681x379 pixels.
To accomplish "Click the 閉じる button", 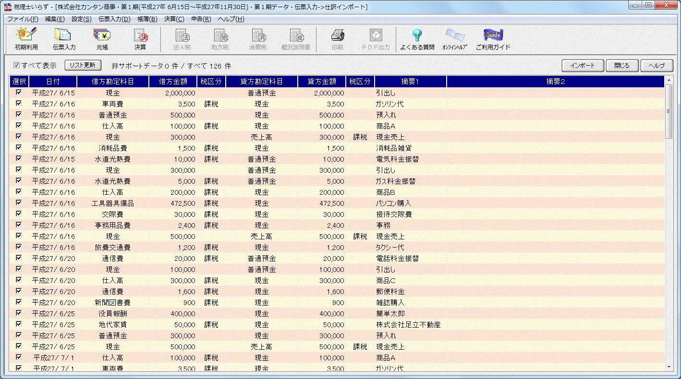I will click(622, 65).
